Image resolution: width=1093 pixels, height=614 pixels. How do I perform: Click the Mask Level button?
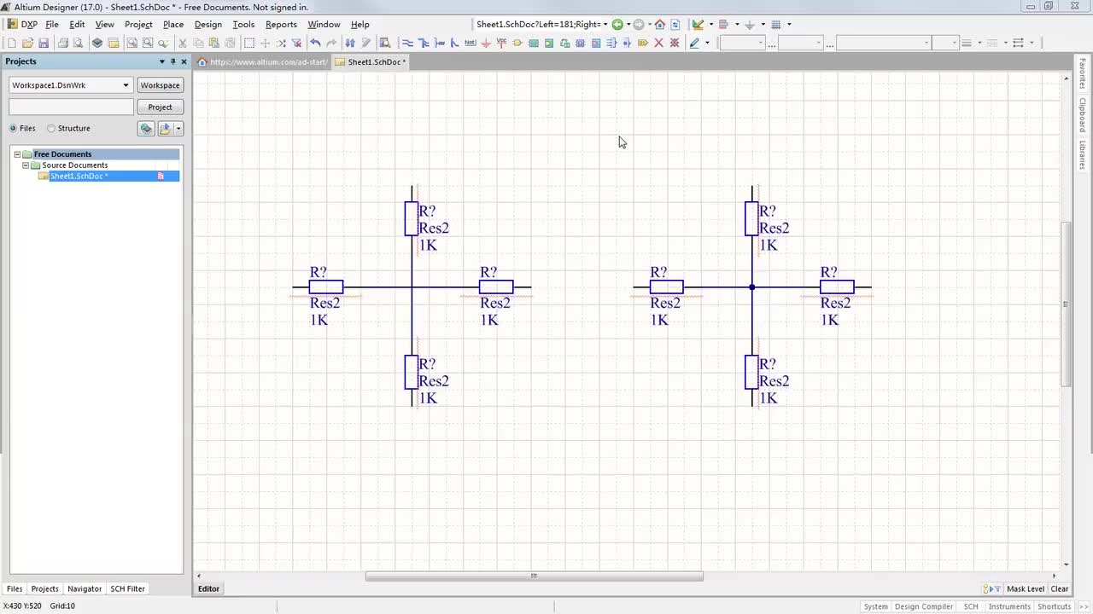click(x=1025, y=588)
